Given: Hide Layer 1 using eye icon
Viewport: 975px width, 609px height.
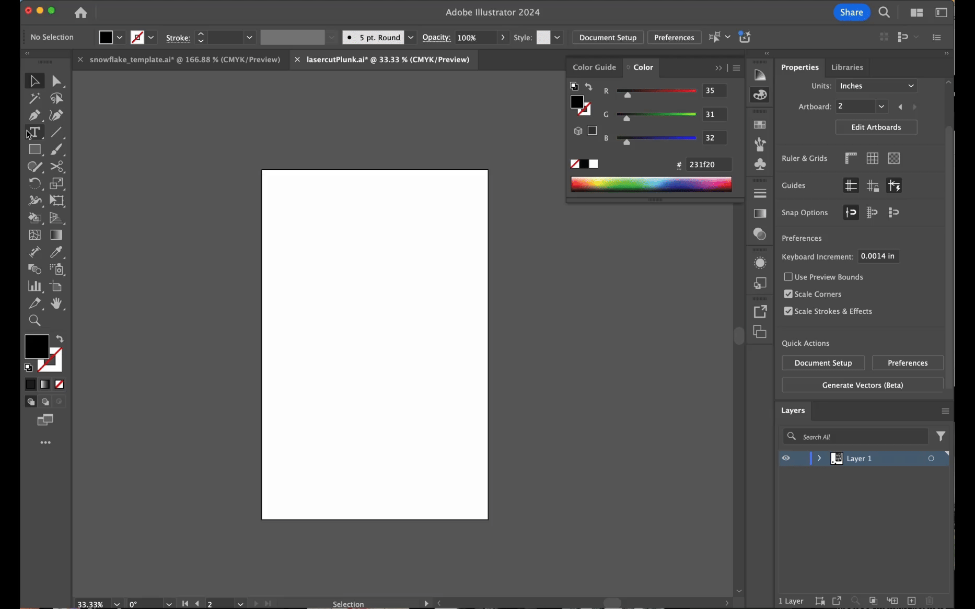Looking at the screenshot, I should tap(786, 458).
